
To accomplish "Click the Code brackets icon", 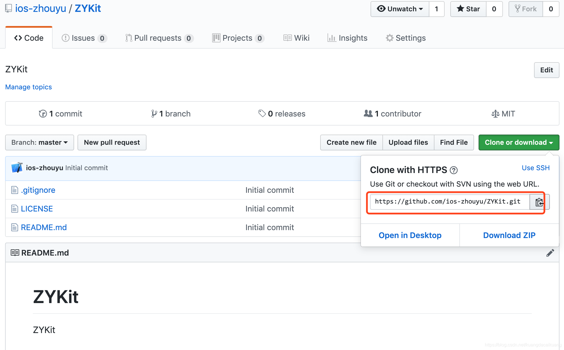I will (18, 38).
